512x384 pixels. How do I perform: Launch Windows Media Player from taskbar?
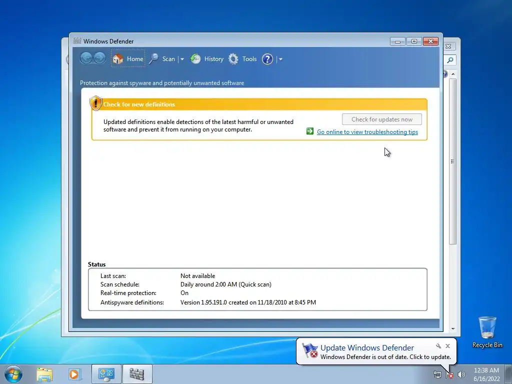click(x=74, y=374)
